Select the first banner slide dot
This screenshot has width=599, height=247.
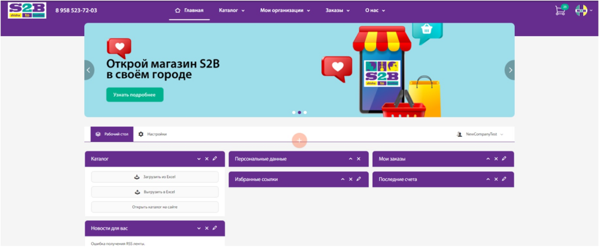point(294,113)
